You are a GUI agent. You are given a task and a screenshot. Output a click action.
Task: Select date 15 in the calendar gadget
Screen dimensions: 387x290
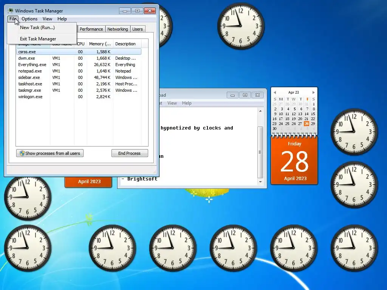click(313, 114)
